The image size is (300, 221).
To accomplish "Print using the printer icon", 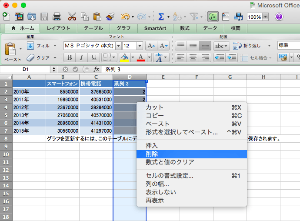I will click(57, 17).
